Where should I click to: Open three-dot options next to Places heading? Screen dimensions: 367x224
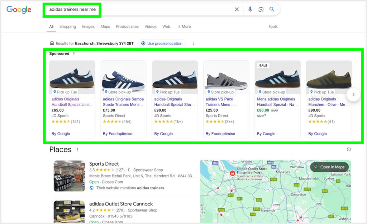tap(77, 150)
